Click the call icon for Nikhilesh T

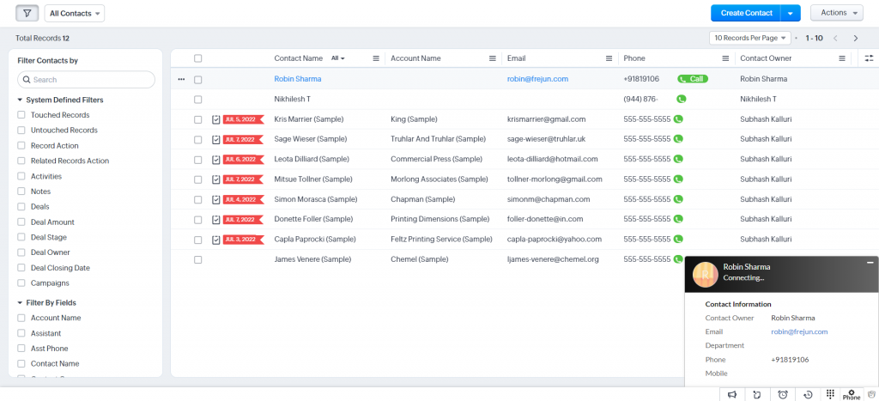point(681,100)
